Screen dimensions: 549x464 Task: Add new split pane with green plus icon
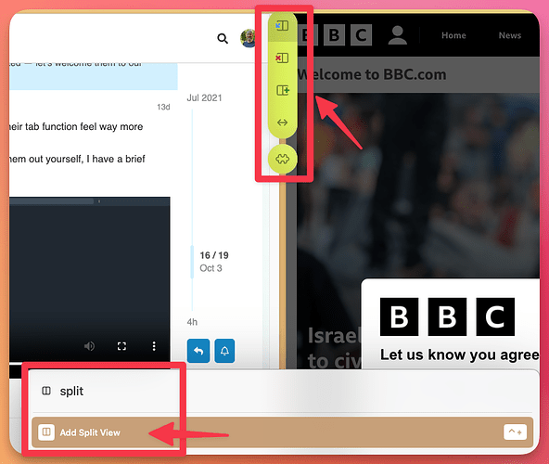coord(283,90)
